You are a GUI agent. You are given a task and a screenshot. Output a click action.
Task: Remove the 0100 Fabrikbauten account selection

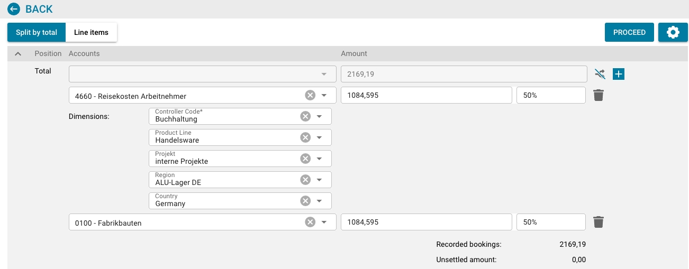click(x=310, y=222)
